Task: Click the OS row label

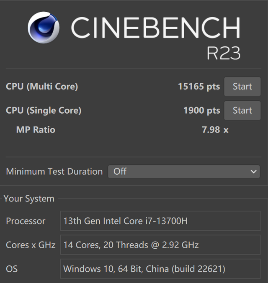Action: coord(12,268)
